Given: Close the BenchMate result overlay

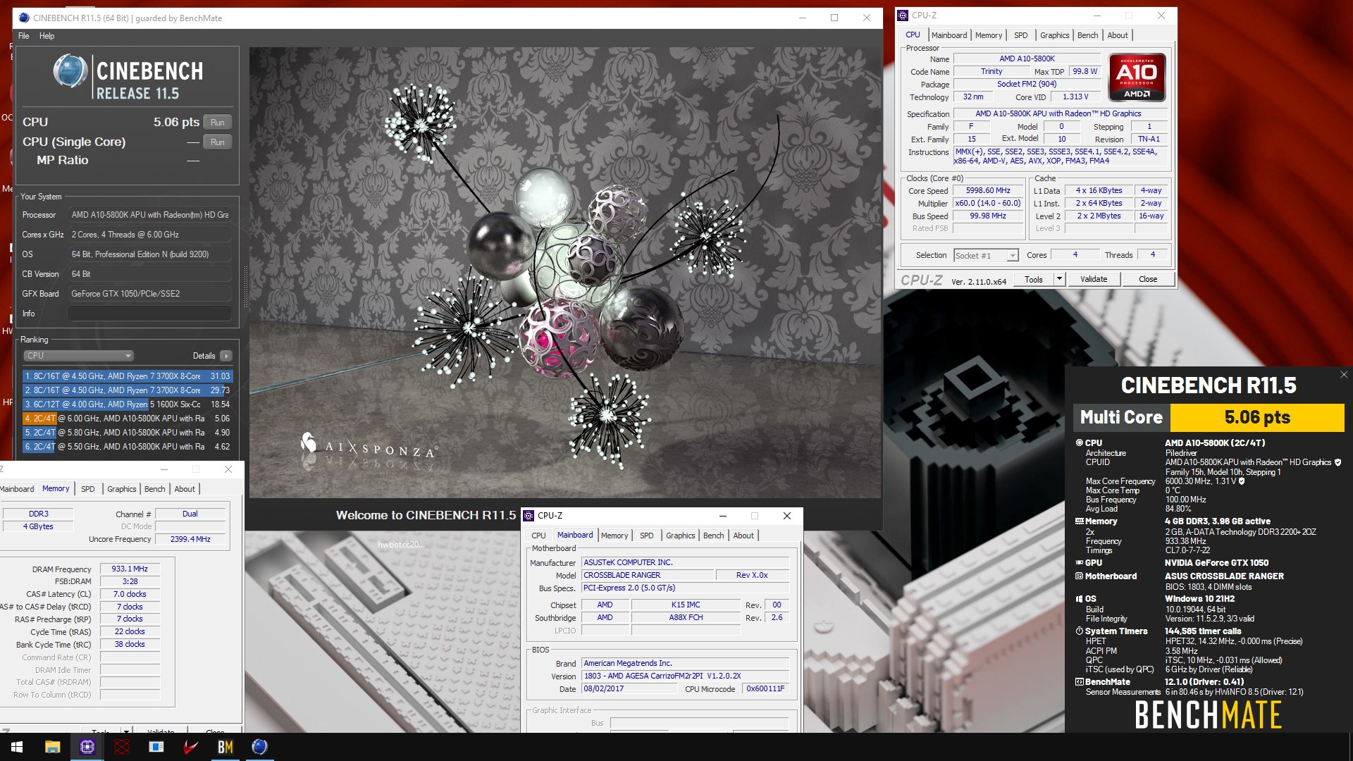Looking at the screenshot, I should coord(1343,375).
